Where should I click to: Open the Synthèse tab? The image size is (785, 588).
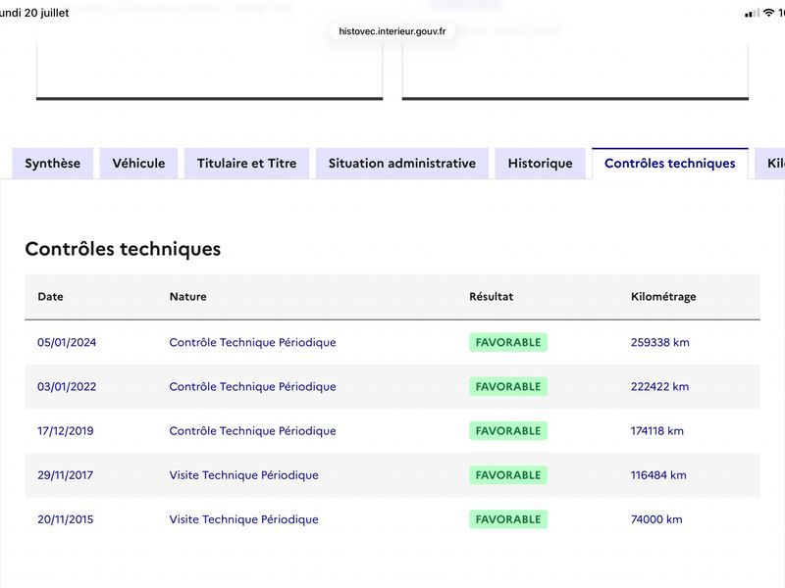pos(53,164)
